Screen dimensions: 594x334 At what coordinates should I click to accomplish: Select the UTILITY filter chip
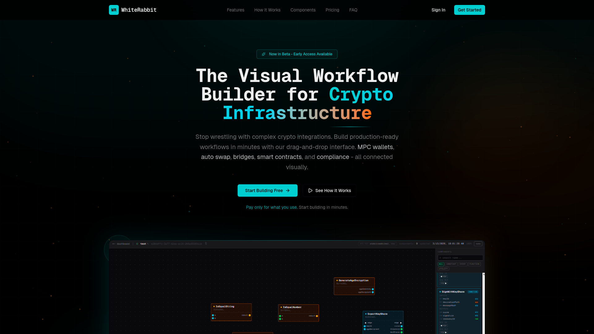[443, 269]
